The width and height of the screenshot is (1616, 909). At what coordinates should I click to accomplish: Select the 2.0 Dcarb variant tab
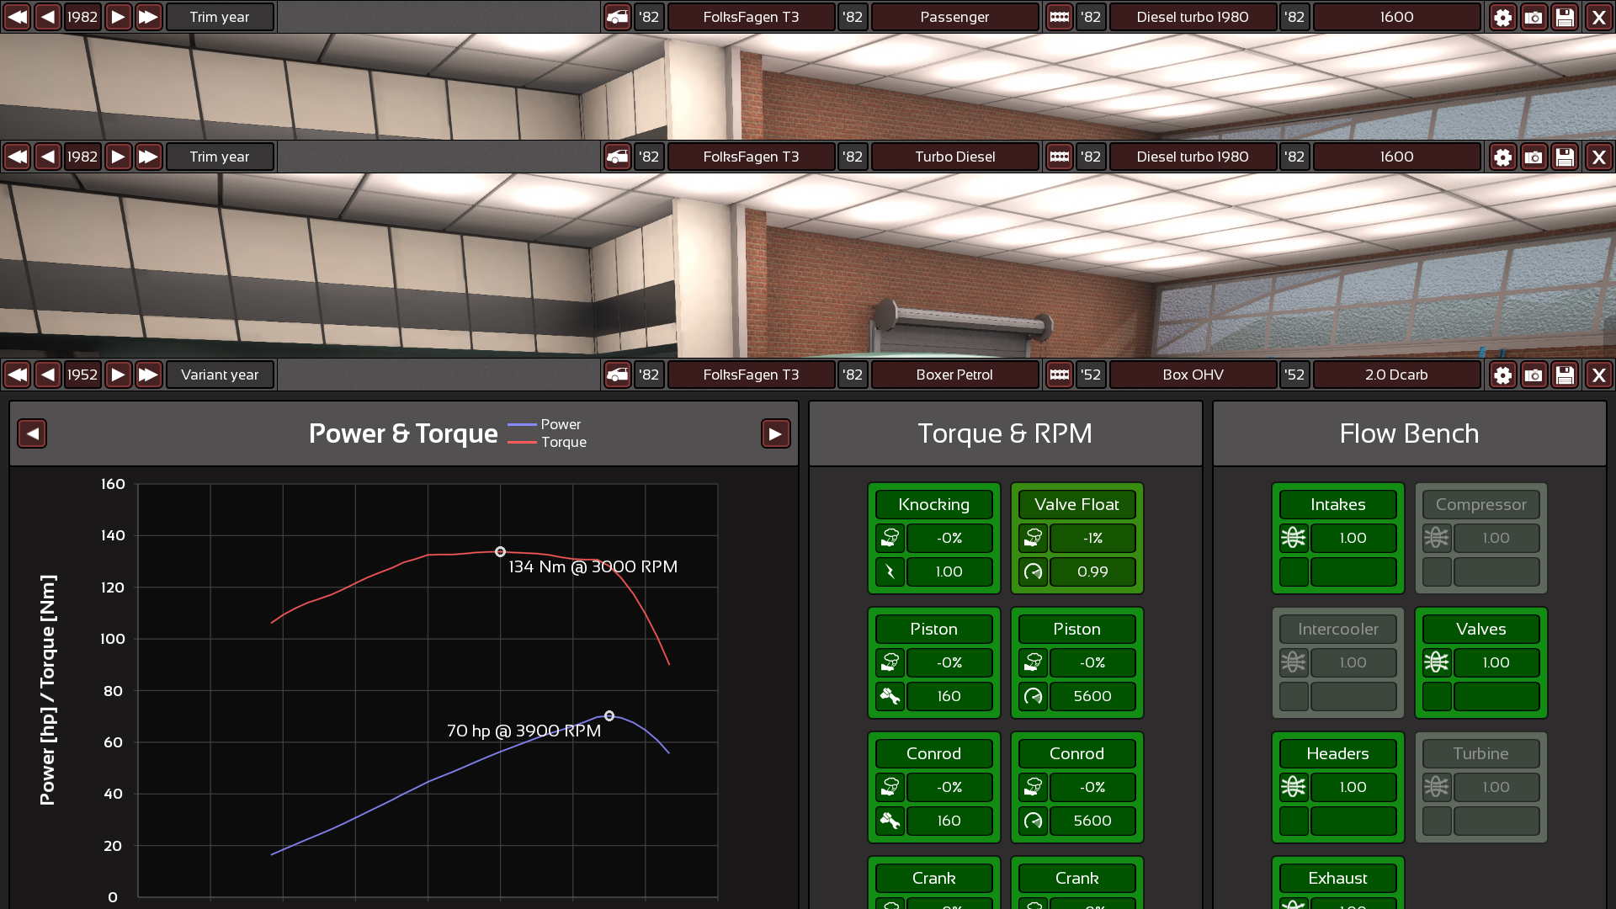1396,375
